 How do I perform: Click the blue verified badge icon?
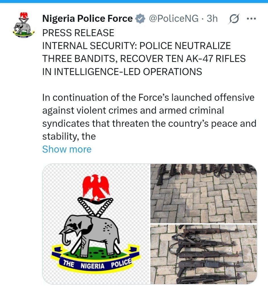tap(140, 18)
